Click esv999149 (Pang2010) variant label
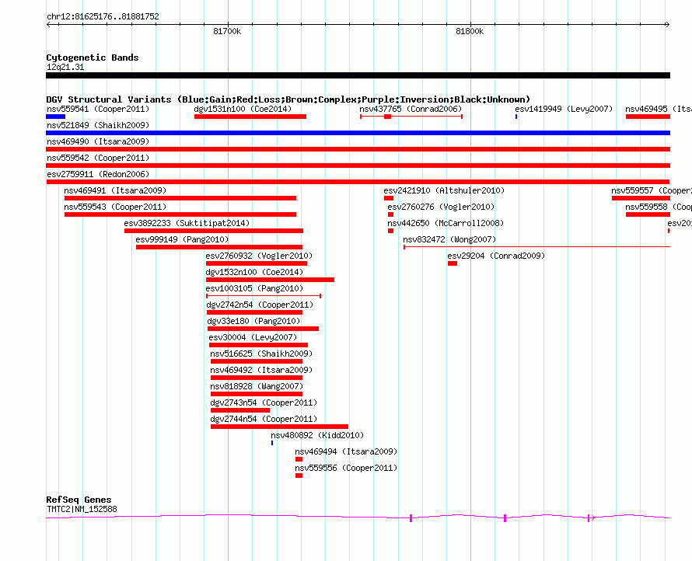Image resolution: width=692 pixels, height=561 pixels. click(182, 239)
